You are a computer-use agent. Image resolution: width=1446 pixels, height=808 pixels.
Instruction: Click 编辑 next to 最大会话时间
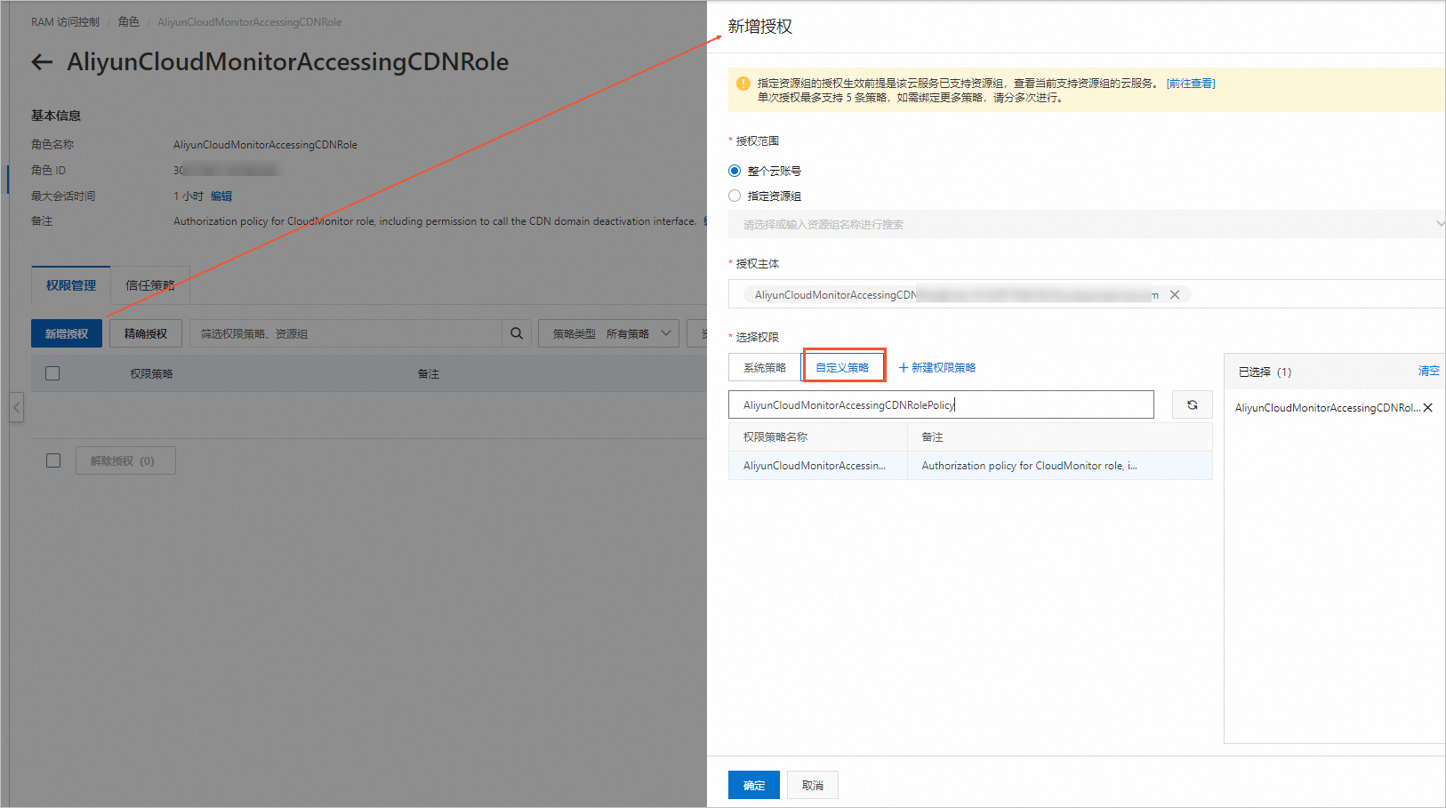(x=221, y=196)
